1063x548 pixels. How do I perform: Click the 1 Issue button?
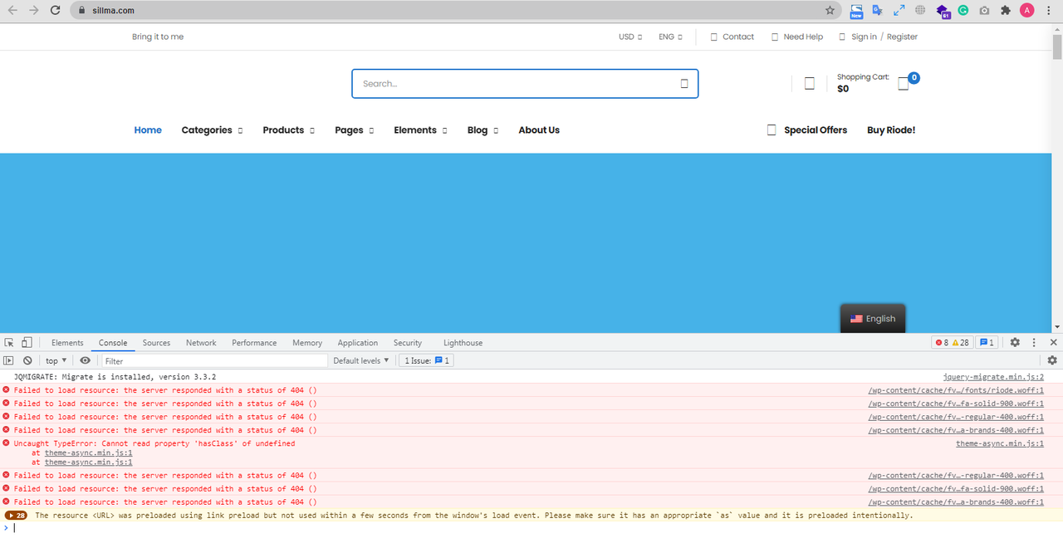426,360
